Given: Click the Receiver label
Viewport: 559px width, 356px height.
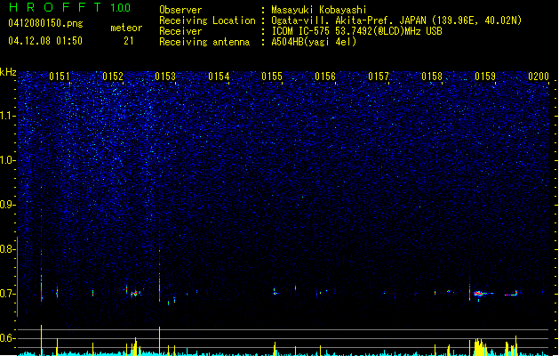Looking at the screenshot, I should click(180, 31).
